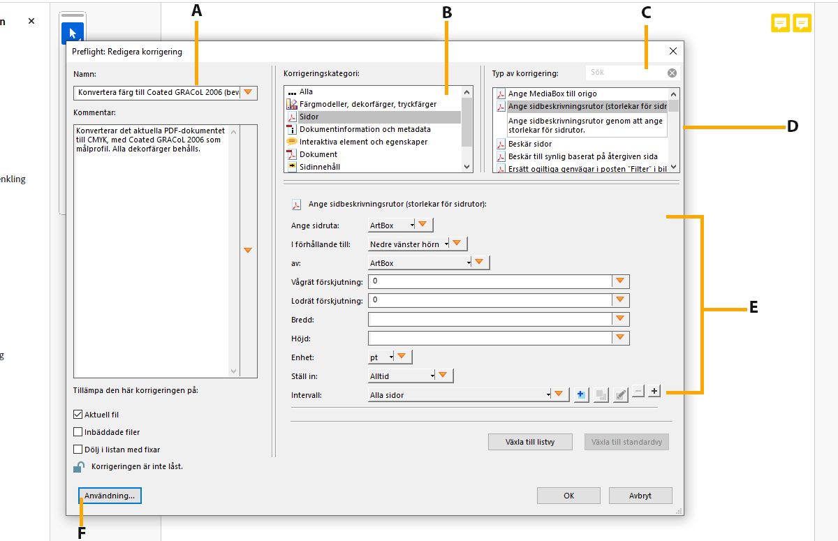Click the comment box scrollbar down arrow
The width and height of the screenshot is (838, 541).
[x=233, y=372]
